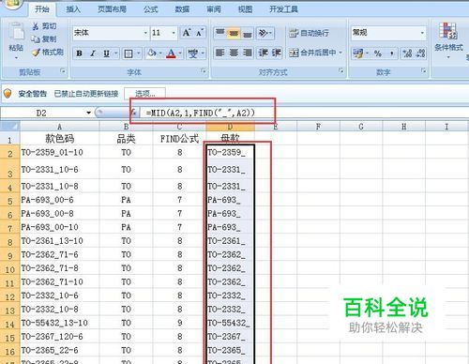Click the Name Box showing D2
Image resolution: width=469 pixels, height=364 pixels.
point(41,114)
